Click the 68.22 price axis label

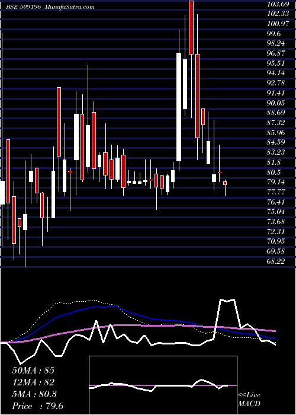click(276, 261)
